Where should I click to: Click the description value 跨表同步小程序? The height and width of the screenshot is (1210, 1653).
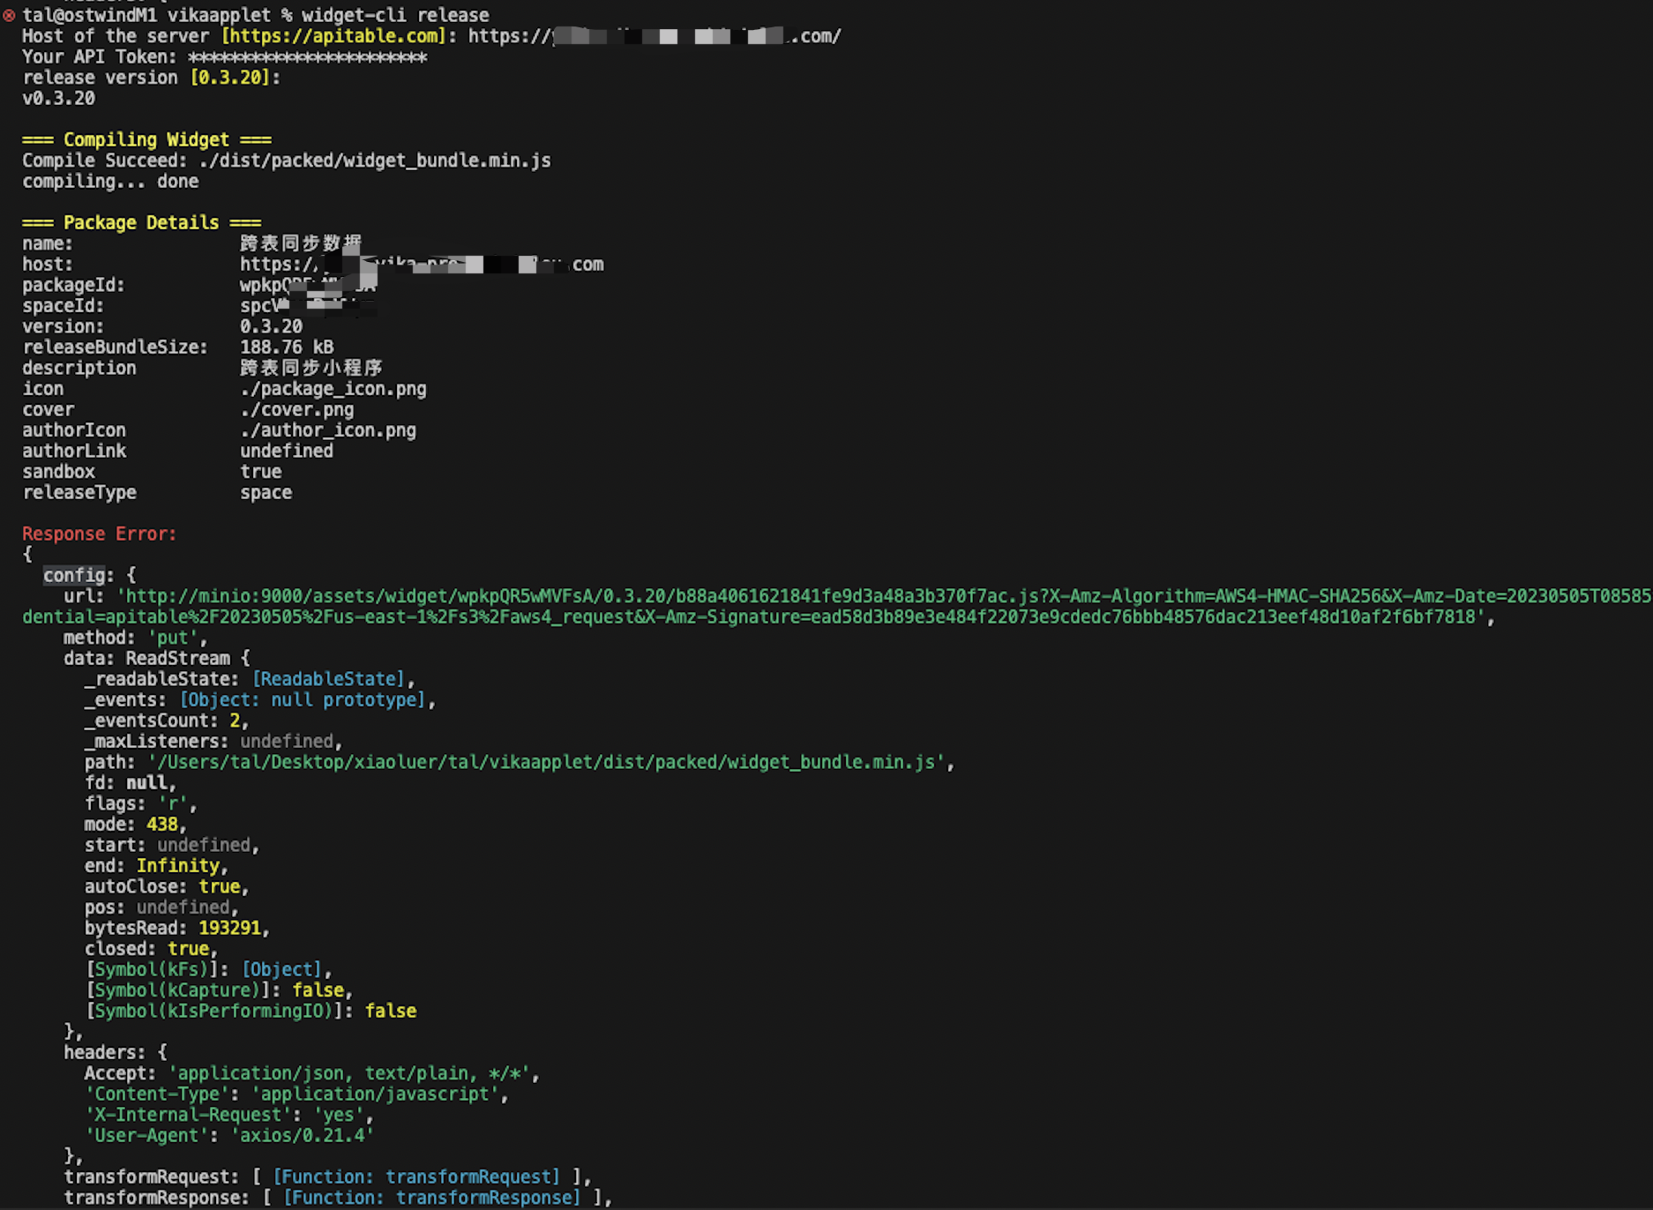[310, 368]
